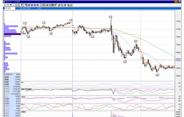
Task: Click the RSI indicator pane label
Action: coord(22,82)
